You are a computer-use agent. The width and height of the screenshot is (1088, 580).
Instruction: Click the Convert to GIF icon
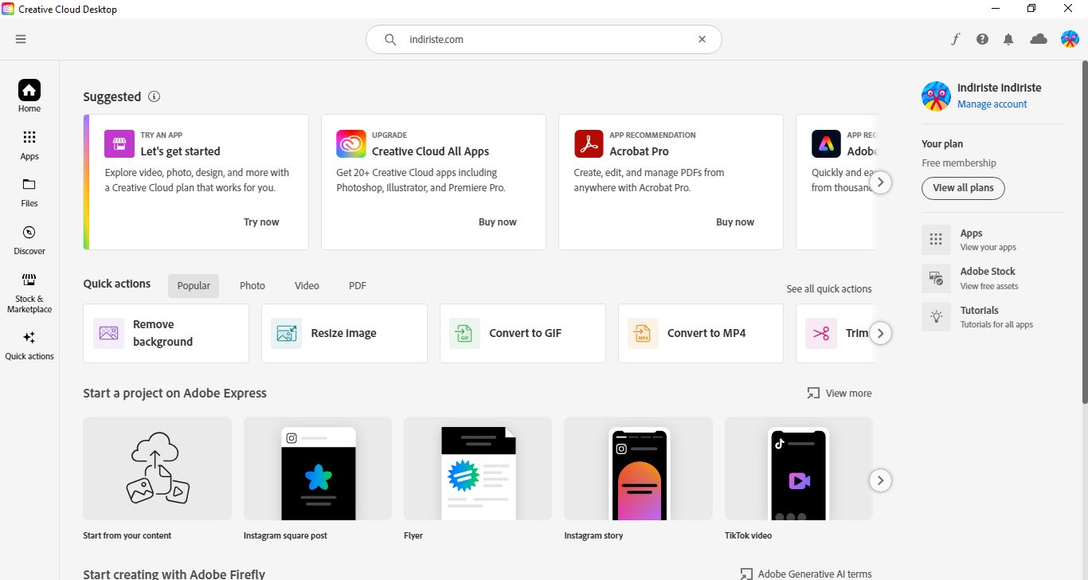pyautogui.click(x=465, y=333)
